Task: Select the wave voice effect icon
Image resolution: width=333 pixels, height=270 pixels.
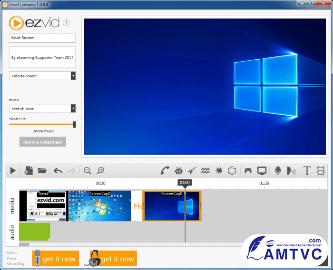Action: [x=206, y=171]
